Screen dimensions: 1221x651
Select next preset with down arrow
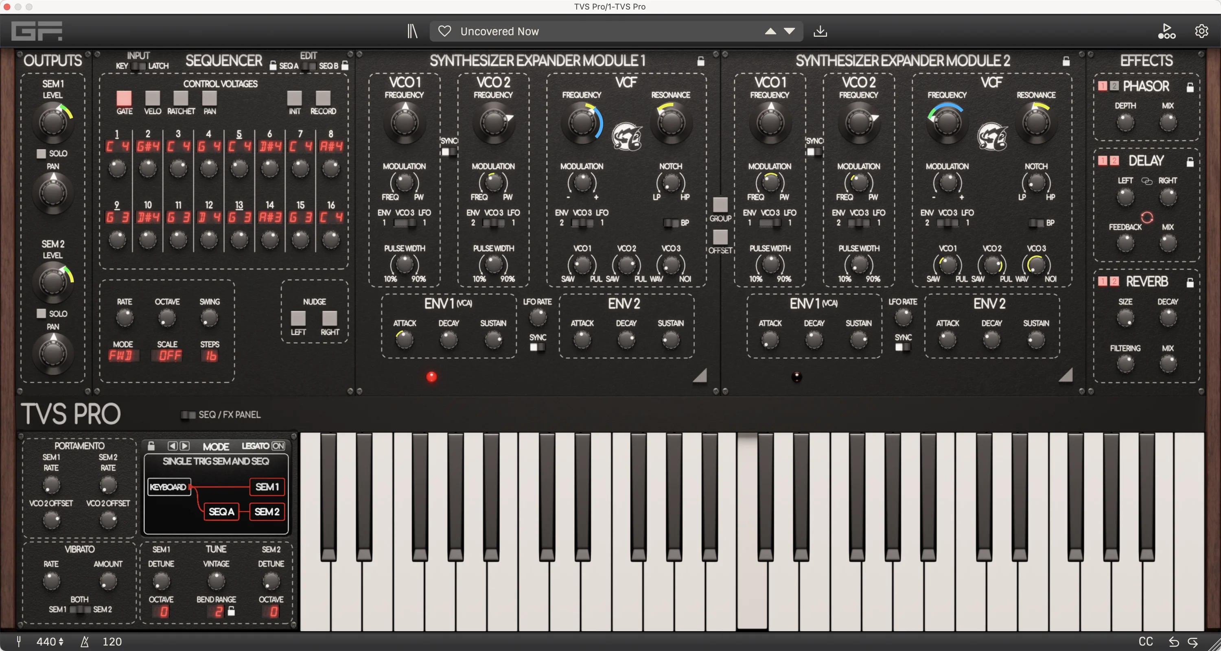tap(789, 31)
